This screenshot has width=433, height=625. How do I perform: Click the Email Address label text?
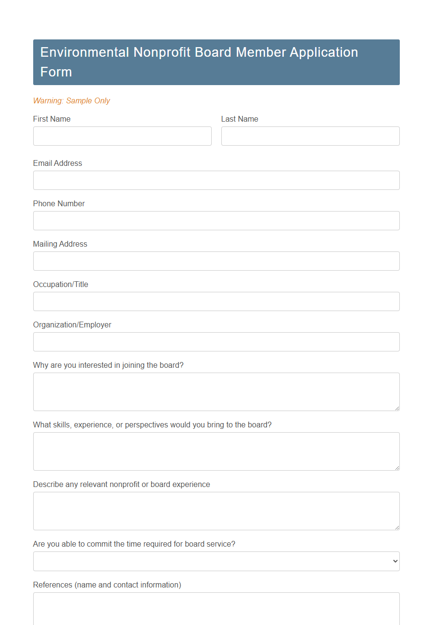pos(57,163)
